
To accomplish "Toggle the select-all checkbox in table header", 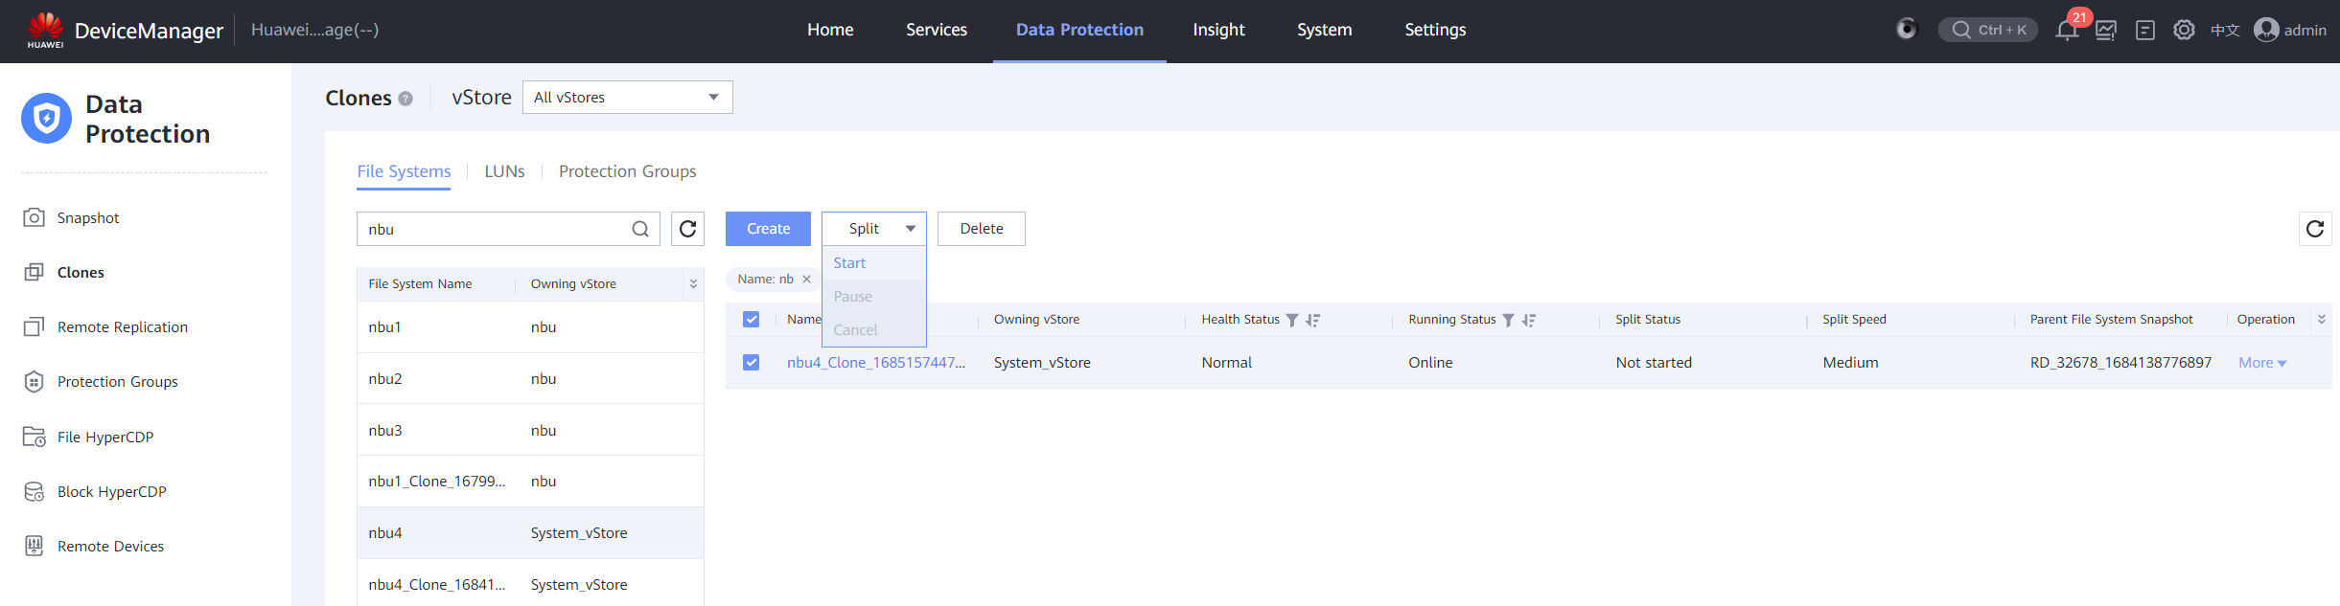I will [751, 320].
